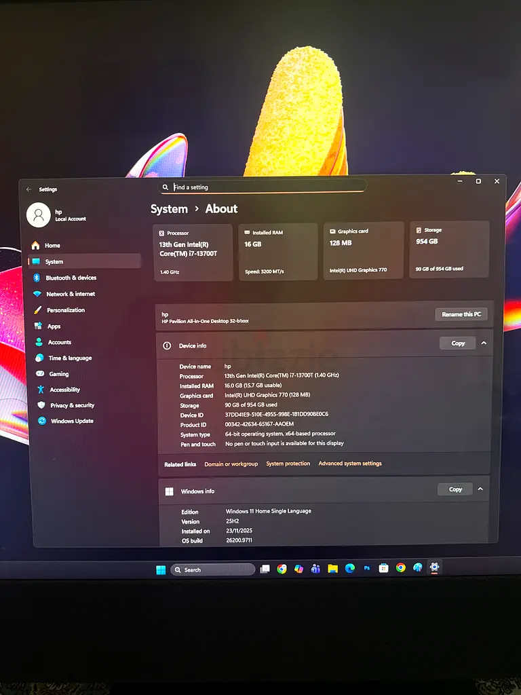Screen dimensions: 521x695
Task: Click the back arrow in Settings
Action: (x=28, y=189)
